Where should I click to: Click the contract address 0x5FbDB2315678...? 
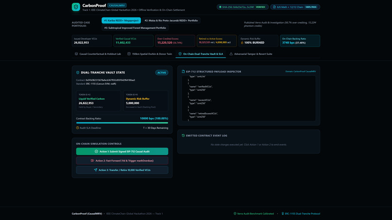[x=110, y=80]
